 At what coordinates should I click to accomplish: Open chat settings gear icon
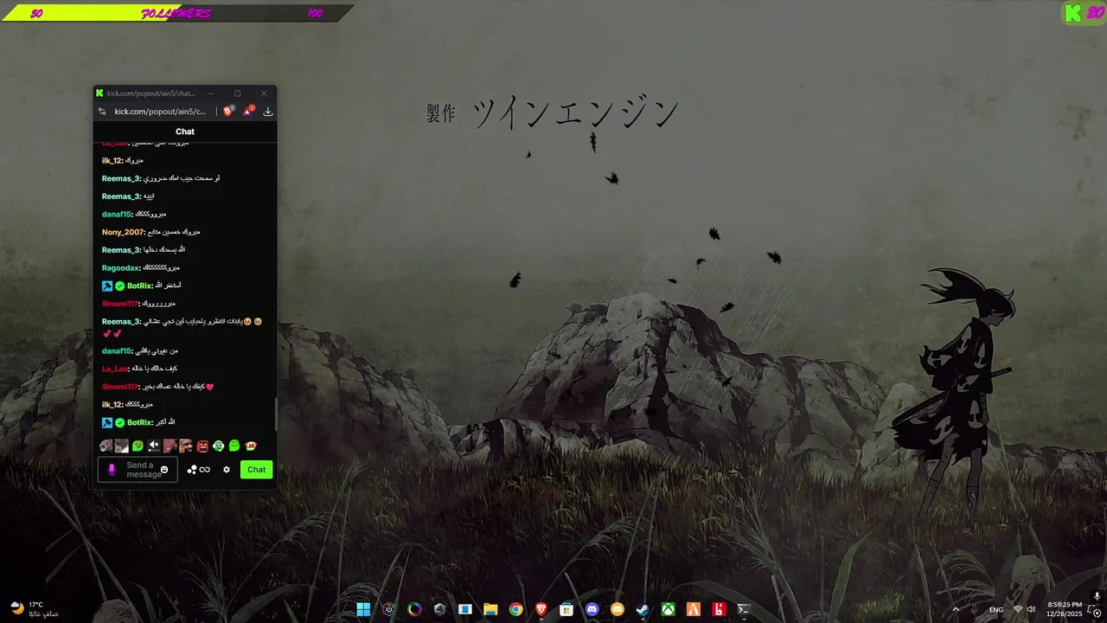pyautogui.click(x=227, y=470)
